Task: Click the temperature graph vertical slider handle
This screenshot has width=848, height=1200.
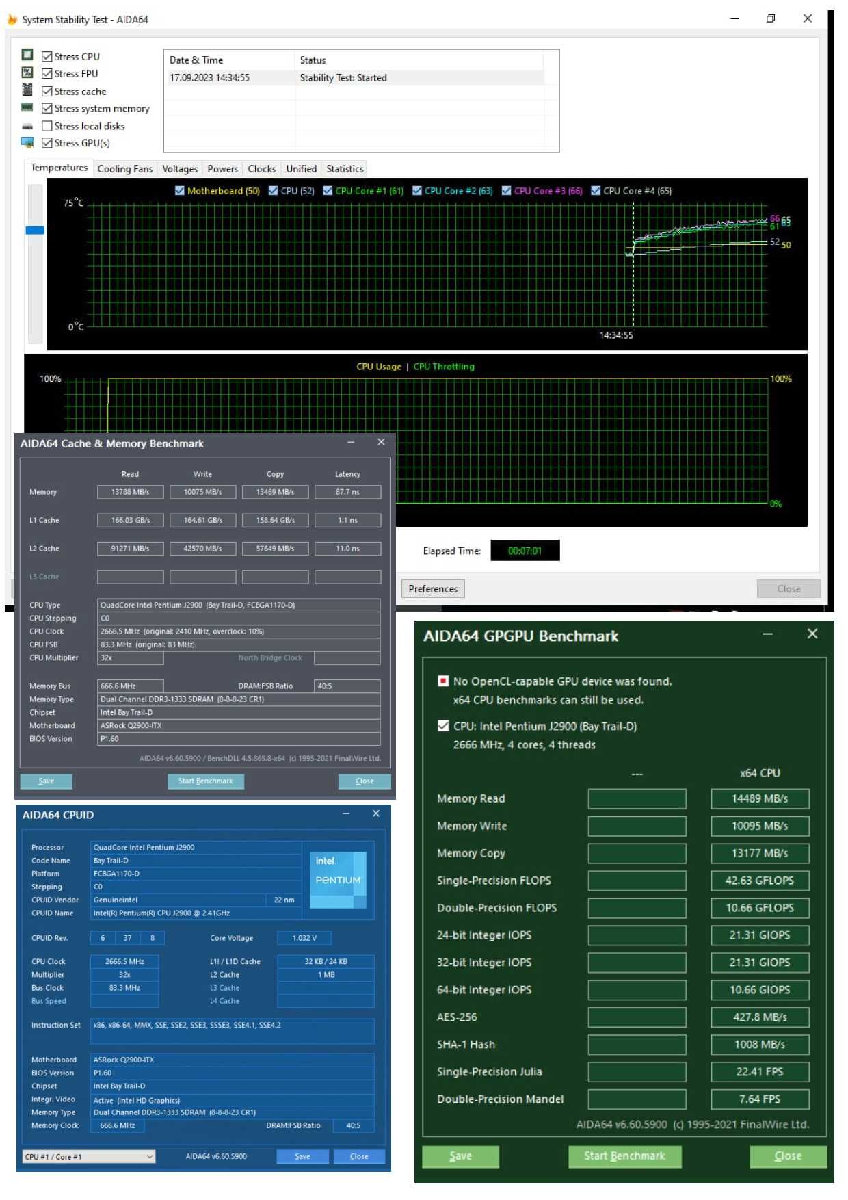Action: [35, 231]
